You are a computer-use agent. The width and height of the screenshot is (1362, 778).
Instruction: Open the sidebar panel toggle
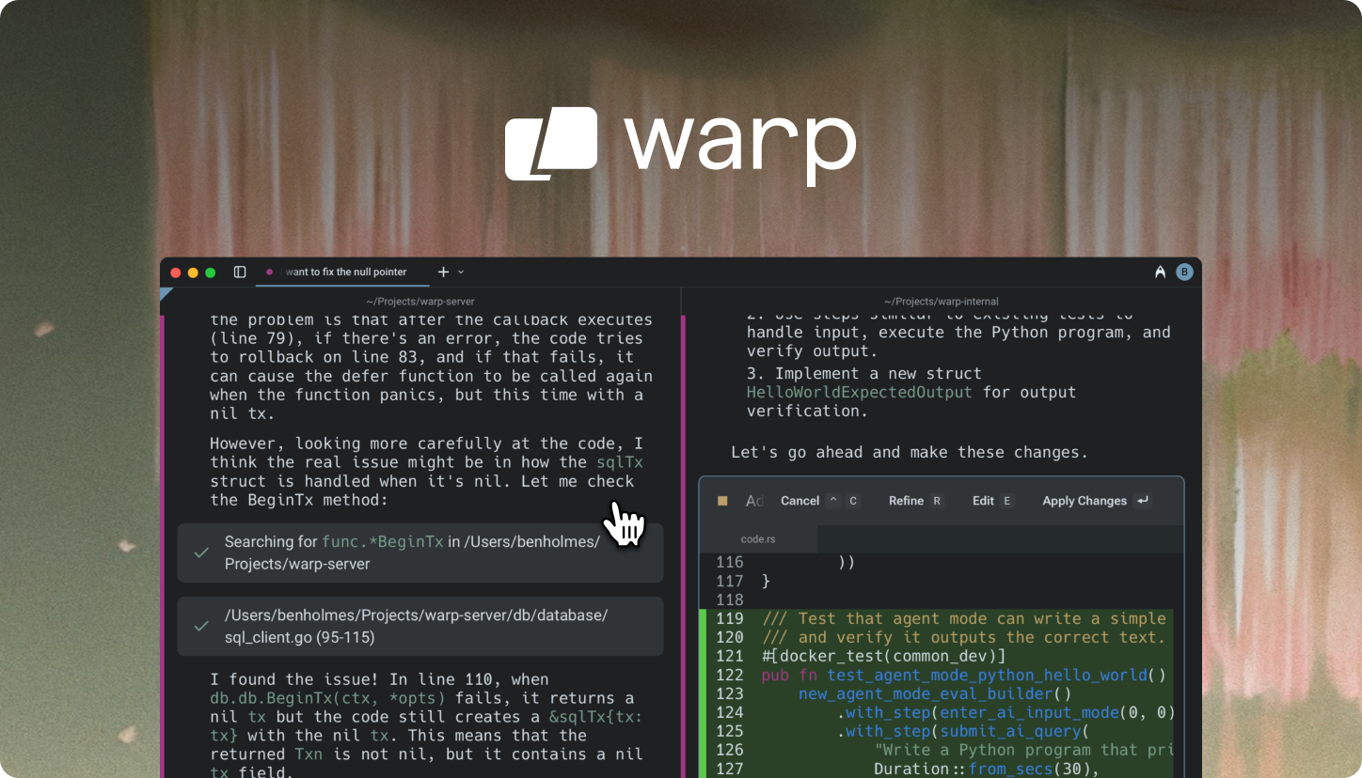coord(240,272)
